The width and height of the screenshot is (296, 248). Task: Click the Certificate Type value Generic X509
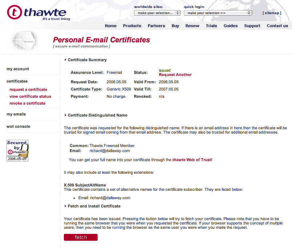[x=119, y=89]
